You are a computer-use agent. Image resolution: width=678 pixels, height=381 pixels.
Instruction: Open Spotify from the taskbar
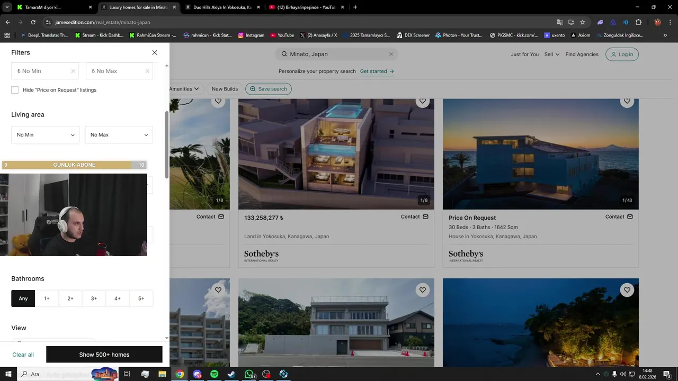[214, 374]
